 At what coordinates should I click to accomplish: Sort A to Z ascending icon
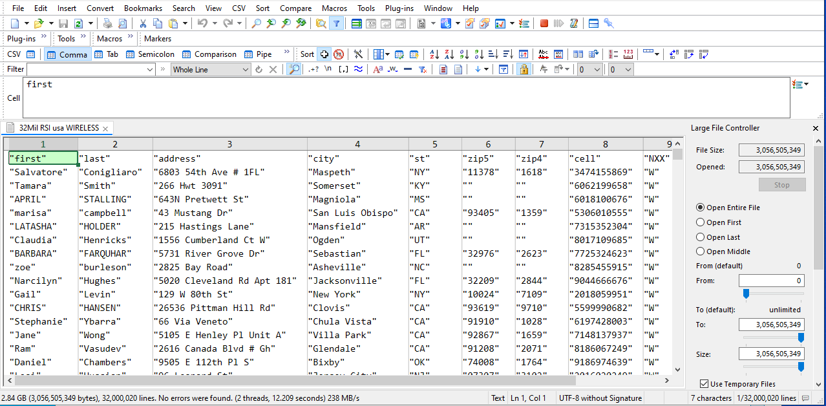point(434,54)
